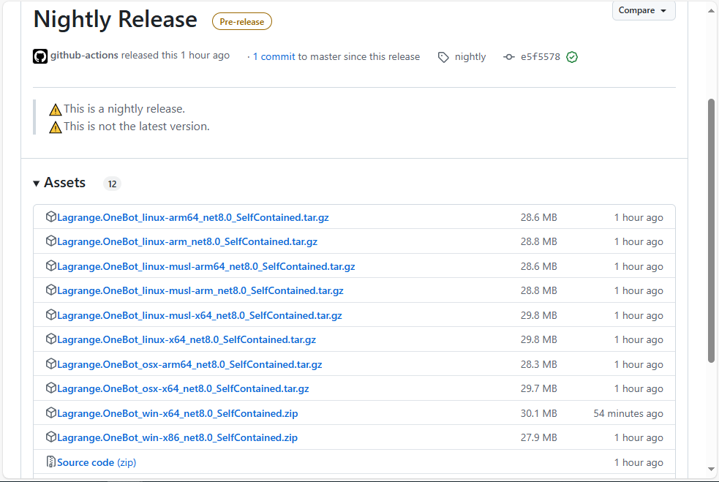
Task: Open the github-actions author link
Action: click(x=84, y=56)
